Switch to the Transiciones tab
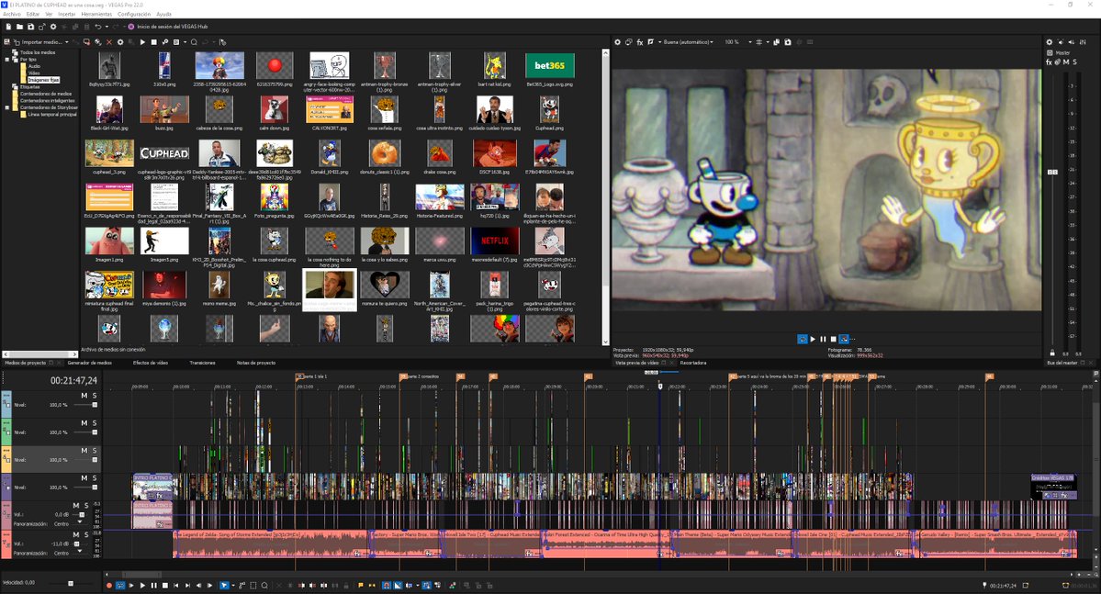Viewport: 1101px width, 594px height. [202, 363]
